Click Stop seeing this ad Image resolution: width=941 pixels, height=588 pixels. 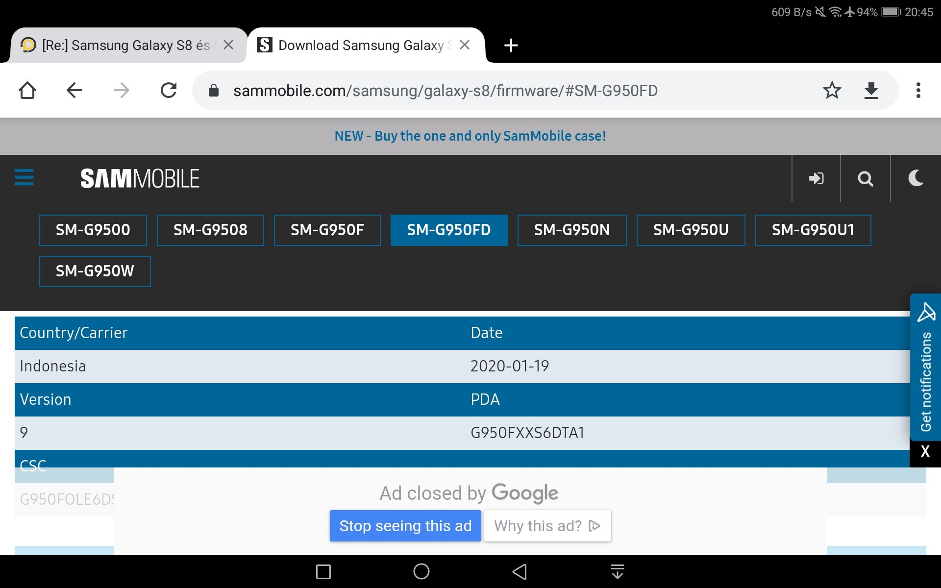pos(405,526)
